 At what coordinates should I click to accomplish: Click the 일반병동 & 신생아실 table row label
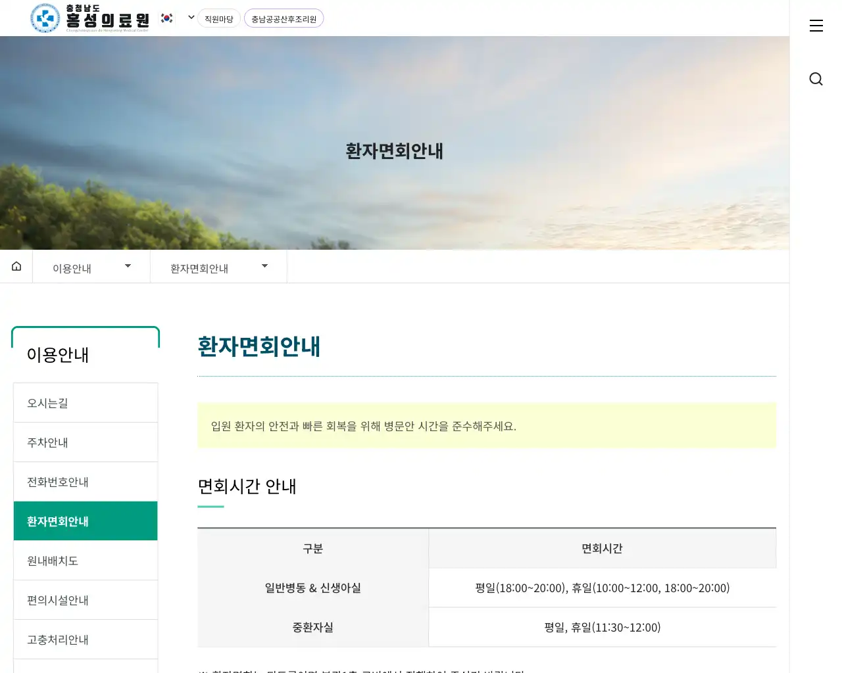click(312, 588)
